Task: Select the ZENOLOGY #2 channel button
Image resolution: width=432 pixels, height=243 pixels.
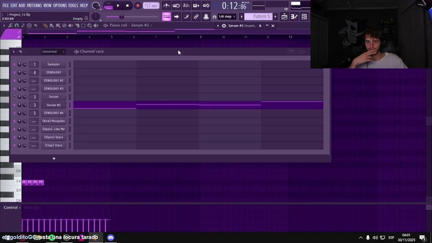Action: pyautogui.click(x=54, y=81)
